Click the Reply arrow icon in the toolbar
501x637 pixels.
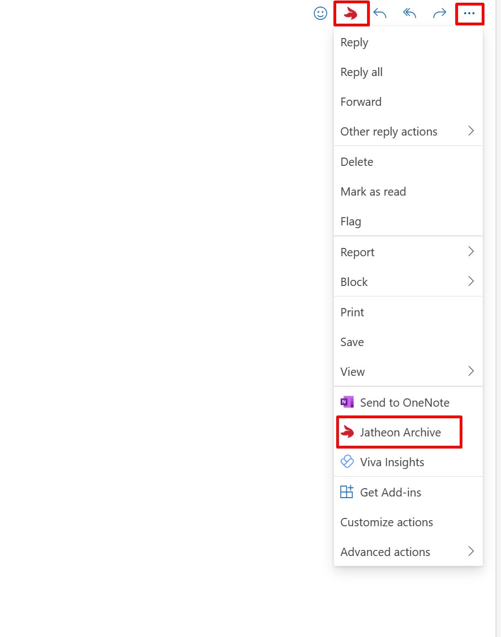click(x=380, y=13)
